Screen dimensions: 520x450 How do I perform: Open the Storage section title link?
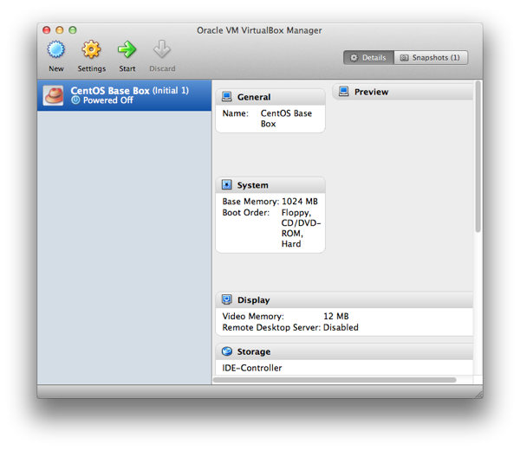pyautogui.click(x=254, y=352)
